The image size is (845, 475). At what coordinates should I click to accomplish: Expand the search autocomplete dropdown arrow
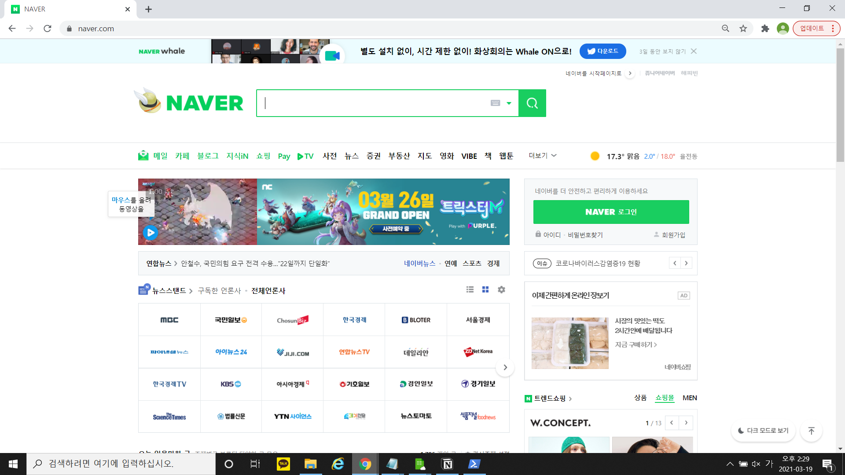(509, 103)
